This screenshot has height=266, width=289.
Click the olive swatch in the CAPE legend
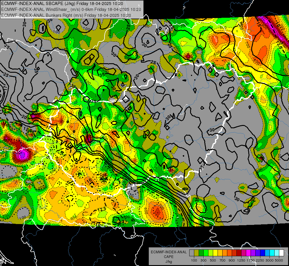click(196, 253)
